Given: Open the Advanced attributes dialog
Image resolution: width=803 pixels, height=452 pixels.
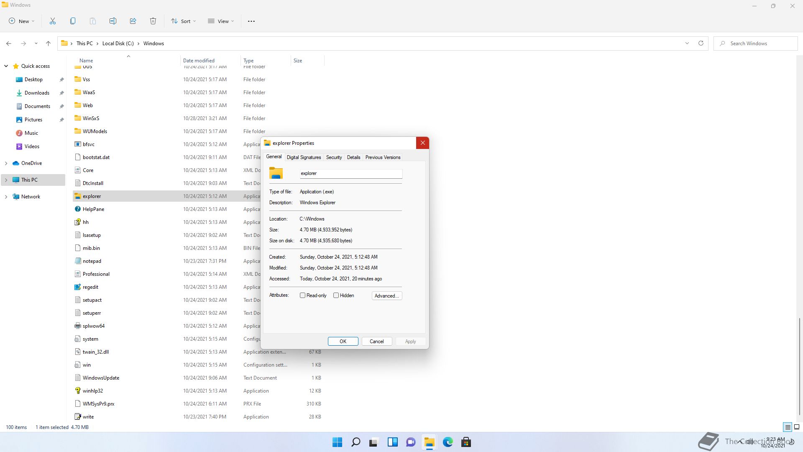Looking at the screenshot, I should (x=387, y=296).
